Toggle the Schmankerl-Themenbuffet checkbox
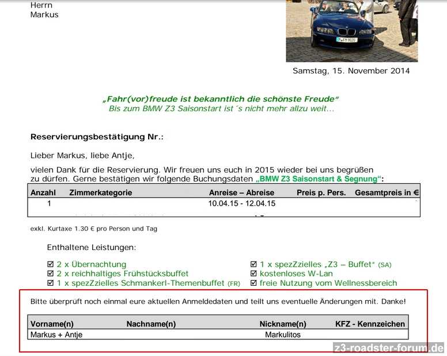Image resolution: width=447 pixels, height=356 pixels. click(x=50, y=283)
